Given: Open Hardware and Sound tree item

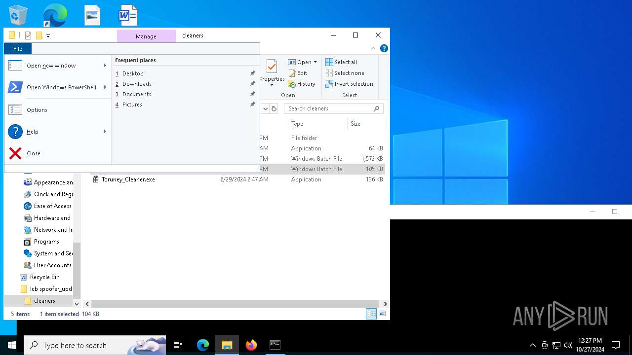Looking at the screenshot, I should 48,218.
